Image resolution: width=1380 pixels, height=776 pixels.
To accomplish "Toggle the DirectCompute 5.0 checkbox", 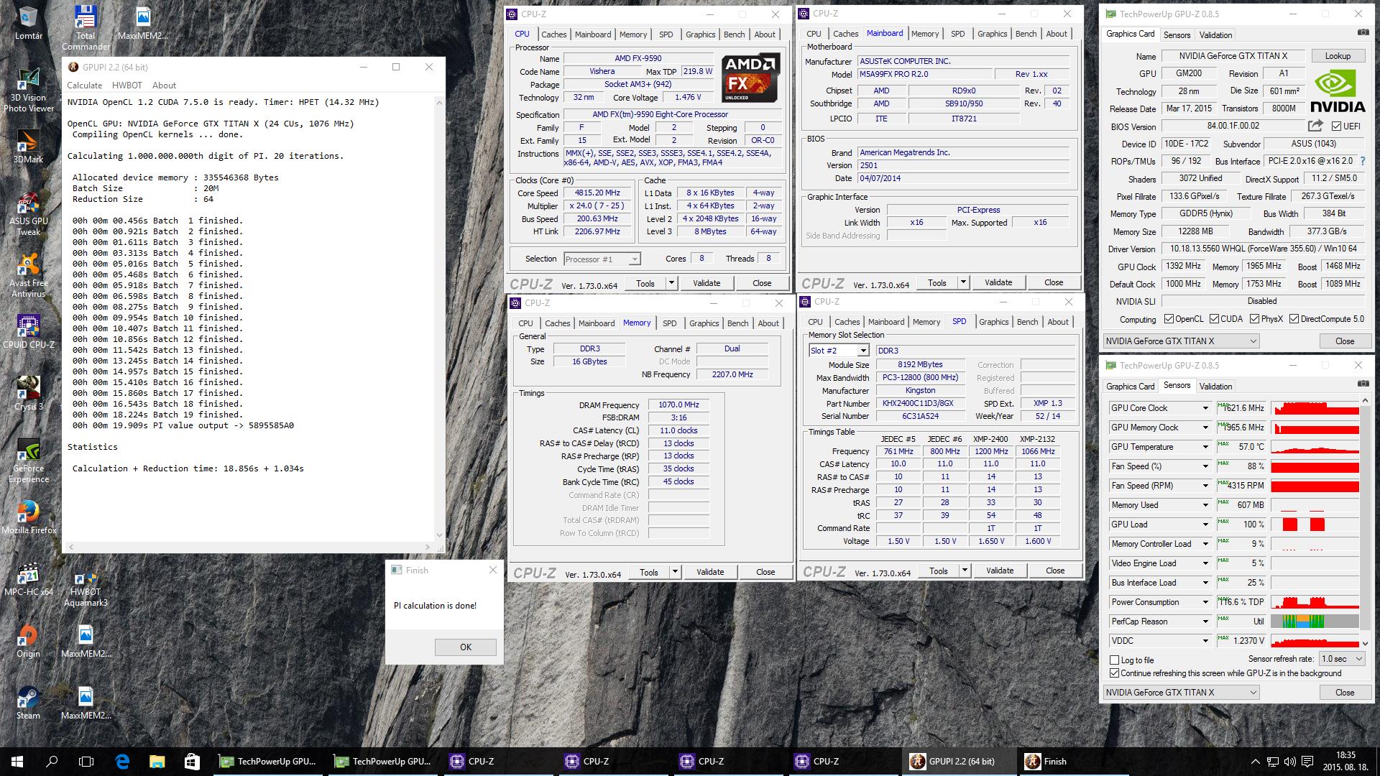I will [1294, 319].
